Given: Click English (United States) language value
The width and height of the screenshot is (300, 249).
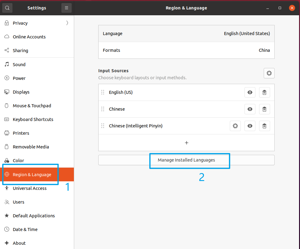Looking at the screenshot, I should pos(247,34).
